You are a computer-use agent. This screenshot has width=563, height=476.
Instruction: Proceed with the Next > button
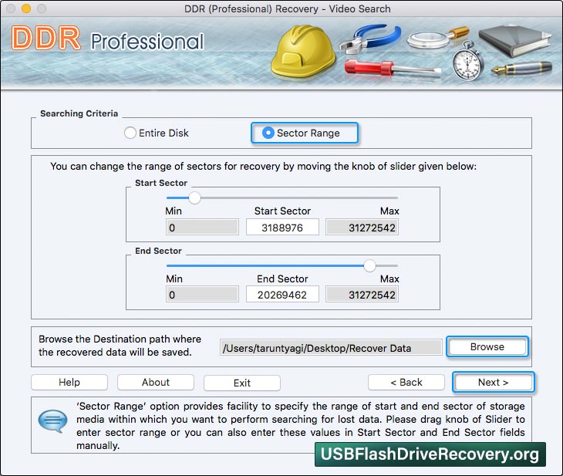point(494,382)
